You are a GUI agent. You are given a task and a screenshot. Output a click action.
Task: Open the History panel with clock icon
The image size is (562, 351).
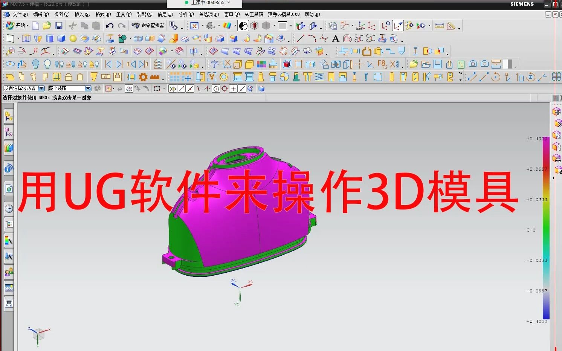(9, 208)
